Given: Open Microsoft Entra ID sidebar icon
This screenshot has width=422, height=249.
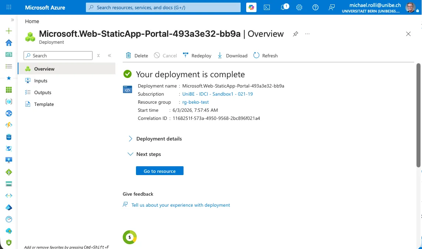Looking at the screenshot, I should (8, 207).
